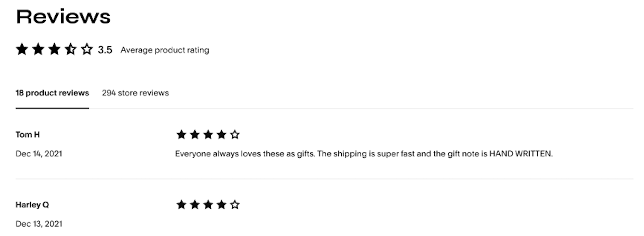Click reviewer name Harley Q
Image resolution: width=644 pixels, height=236 pixels.
(x=32, y=205)
